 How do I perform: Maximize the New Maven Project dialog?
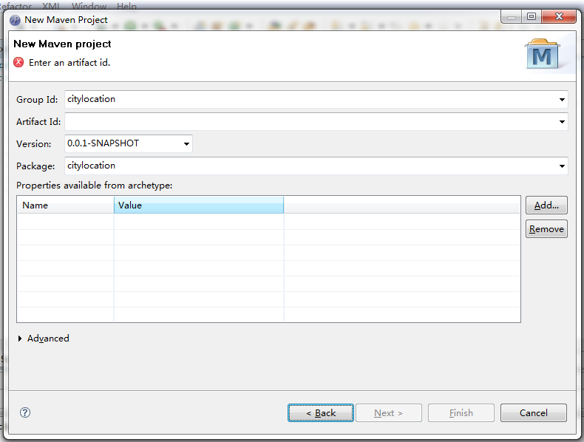pos(532,16)
